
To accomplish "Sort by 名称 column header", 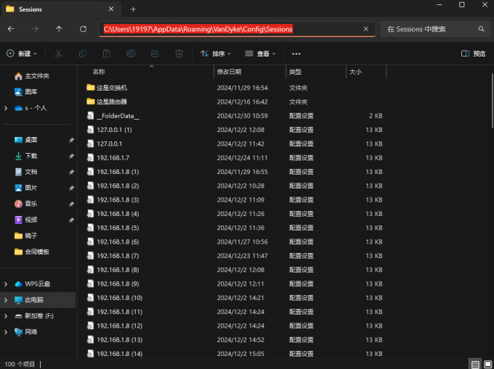I will click(98, 72).
